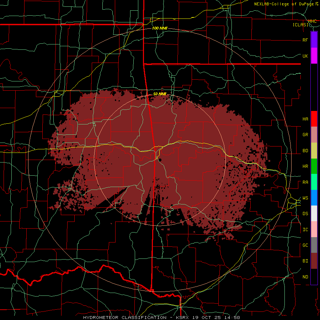
Task: Pick the RA mint-green legend swatch
Action: pos(314,182)
